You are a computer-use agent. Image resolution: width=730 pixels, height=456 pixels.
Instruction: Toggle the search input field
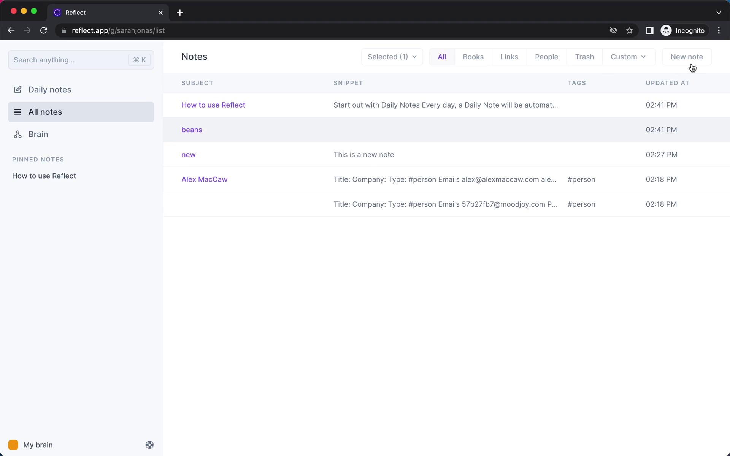81,59
